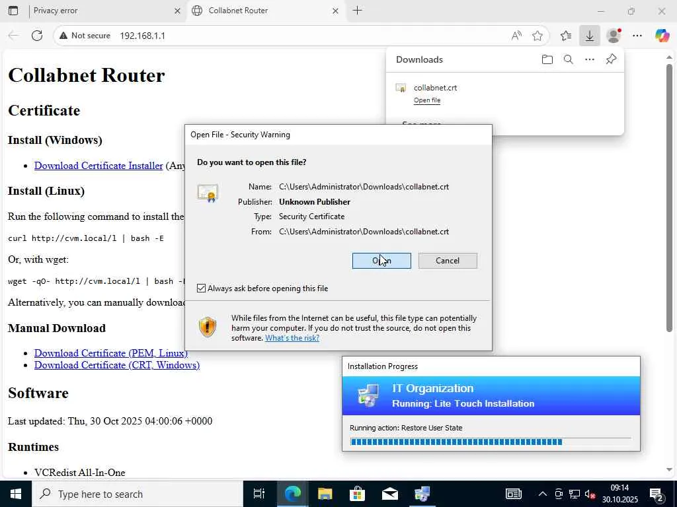677x507 pixels.
Task: Add page to favorites with star icon
Action: tap(537, 36)
